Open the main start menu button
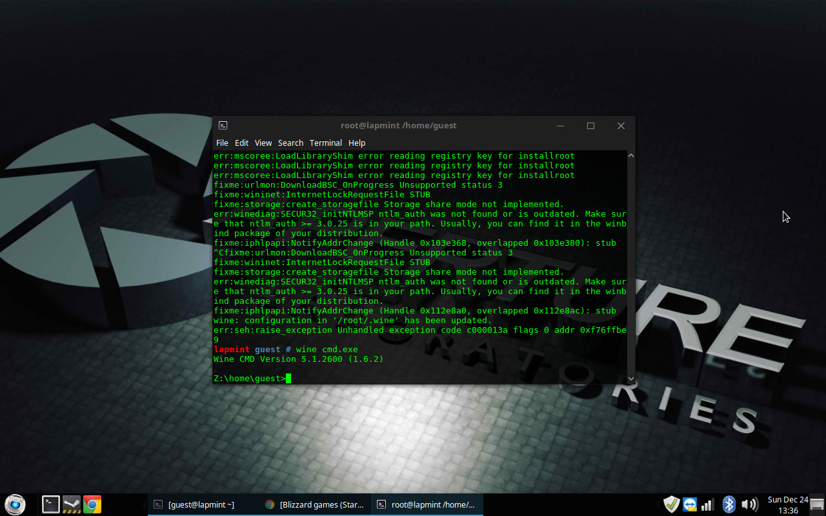Screen dimensions: 826x516 (x=15, y=504)
